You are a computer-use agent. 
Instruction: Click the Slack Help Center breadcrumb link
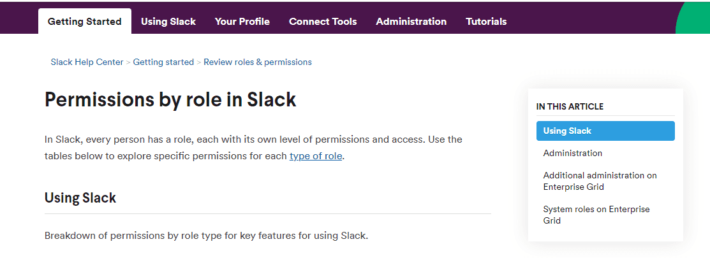87,62
